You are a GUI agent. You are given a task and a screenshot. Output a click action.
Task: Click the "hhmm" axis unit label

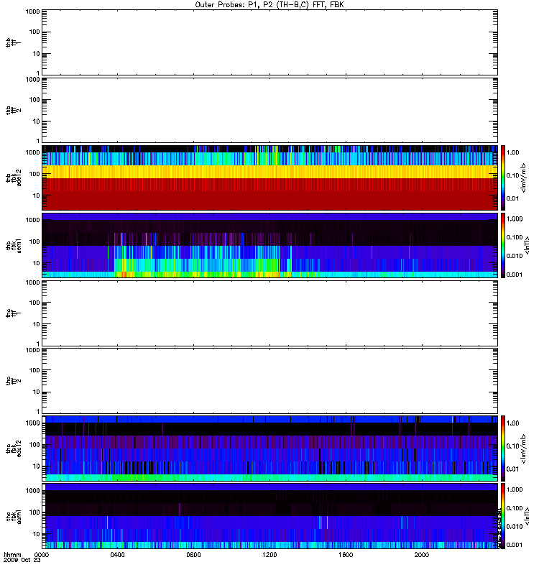point(12,555)
